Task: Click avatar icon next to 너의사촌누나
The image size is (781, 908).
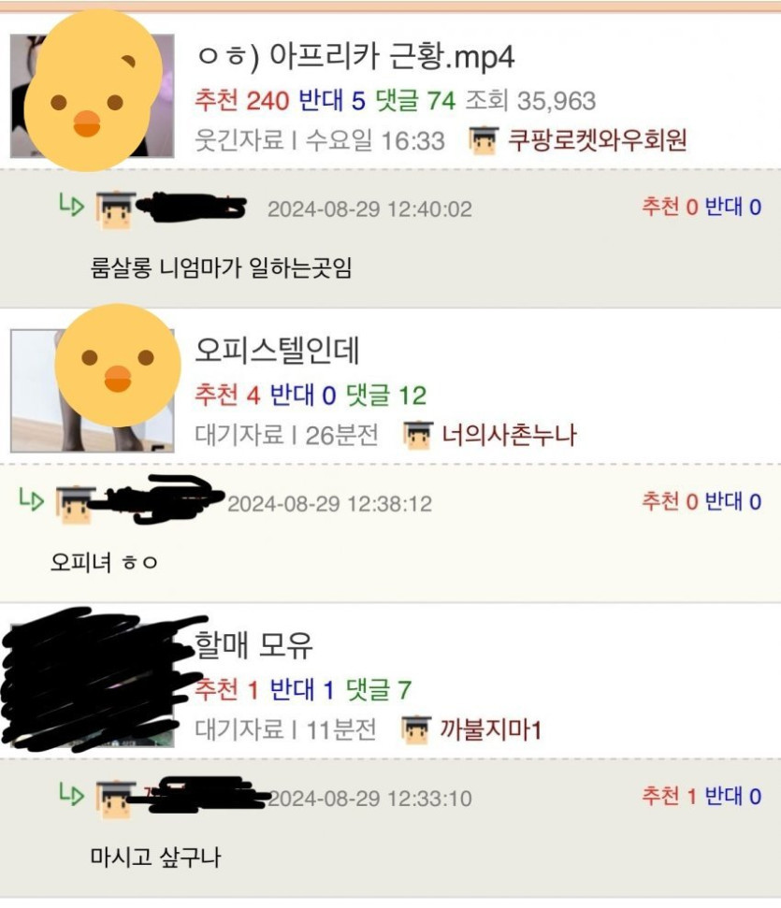Action: point(418,436)
